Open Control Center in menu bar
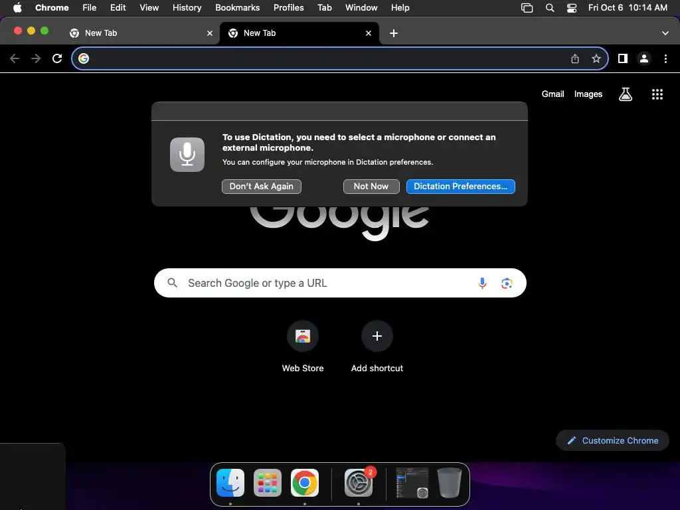 [x=572, y=8]
